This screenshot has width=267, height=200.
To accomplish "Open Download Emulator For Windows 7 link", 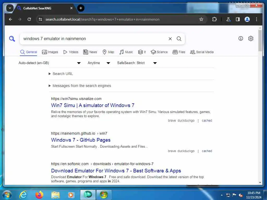I will click(x=116, y=171).
